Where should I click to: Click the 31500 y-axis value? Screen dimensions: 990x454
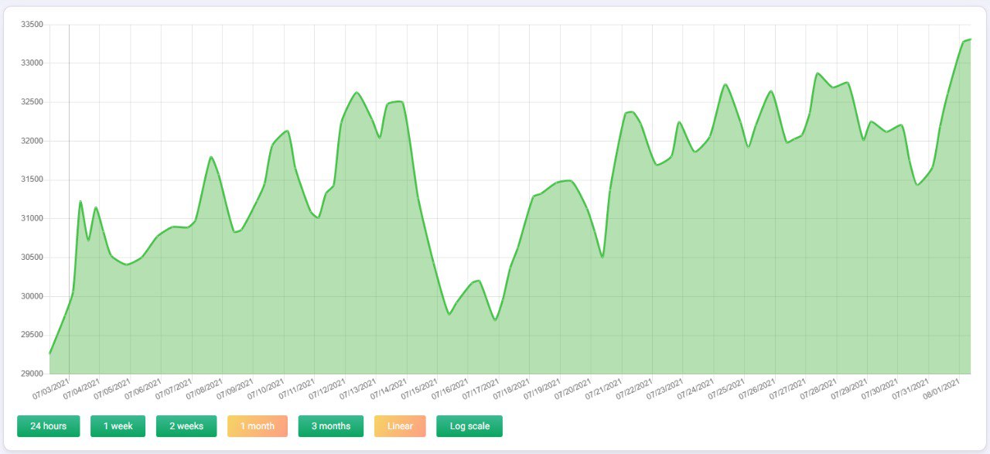[31, 180]
